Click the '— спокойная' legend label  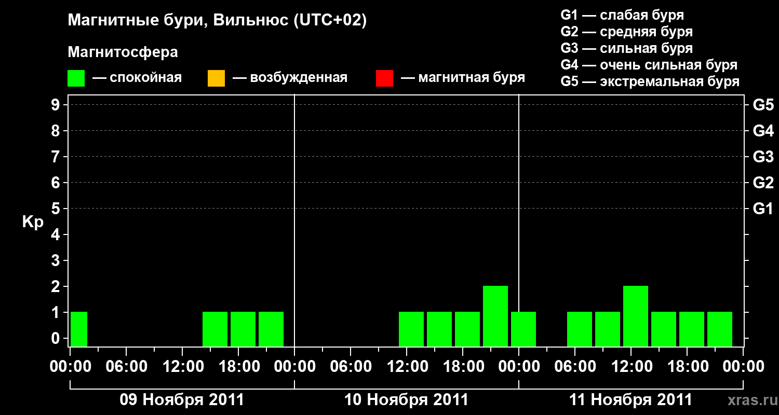[137, 78]
